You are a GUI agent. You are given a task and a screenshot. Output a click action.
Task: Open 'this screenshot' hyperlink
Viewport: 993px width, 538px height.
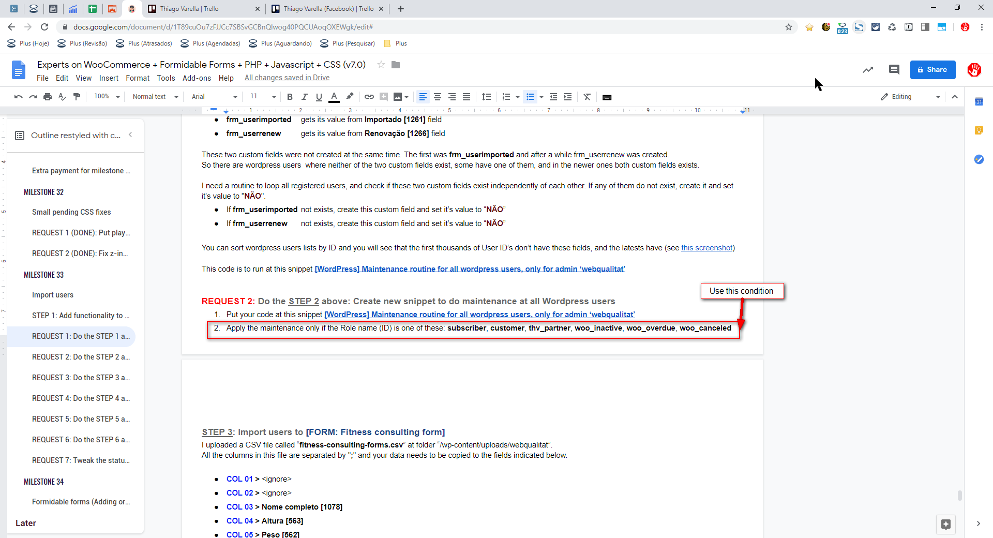tap(706, 248)
